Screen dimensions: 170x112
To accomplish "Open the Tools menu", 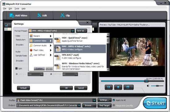I will click(x=17, y=9).
